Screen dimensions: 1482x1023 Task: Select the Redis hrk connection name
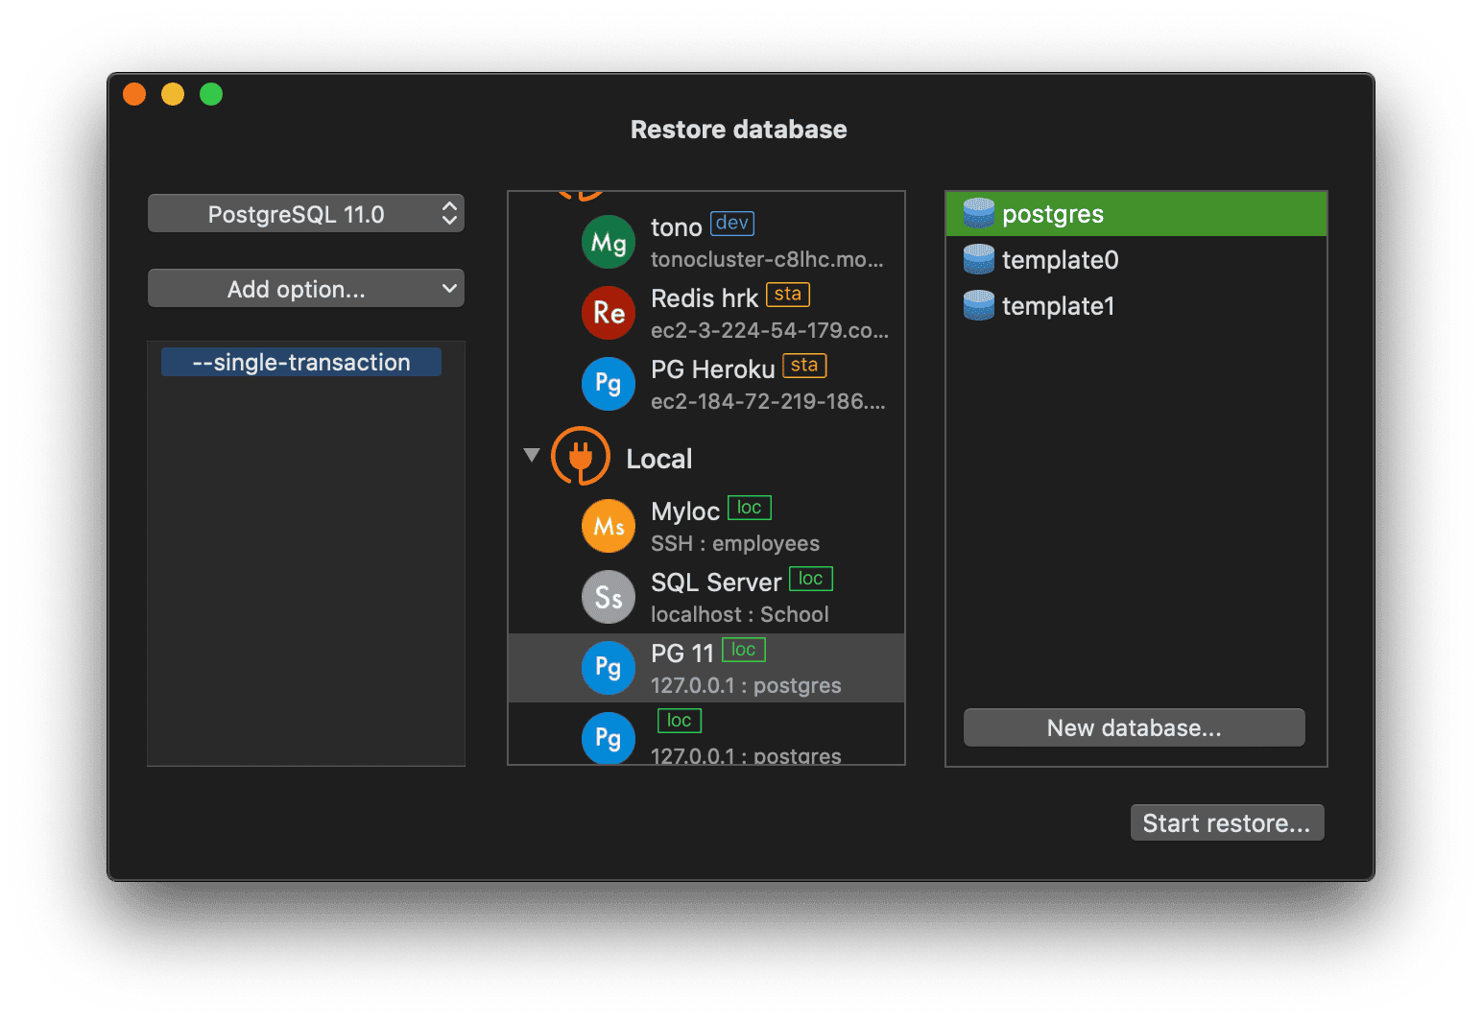pos(705,298)
